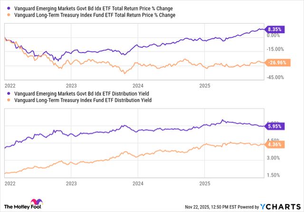The image size is (304, 212).
Task: Select Vanguard Long-Term Treasury Distribution Yield legend label
Action: (83, 100)
